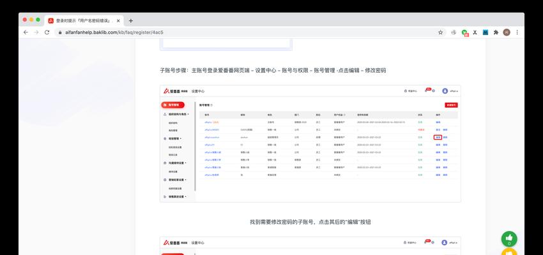Viewport: 543px width, 255px height.
Task: Open the X-shaped extension icon
Action: coord(475,32)
